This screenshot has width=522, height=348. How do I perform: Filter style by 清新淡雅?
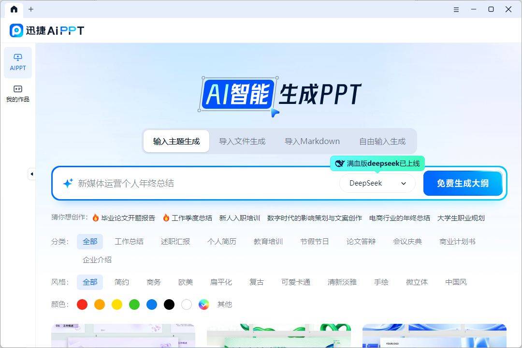click(342, 282)
